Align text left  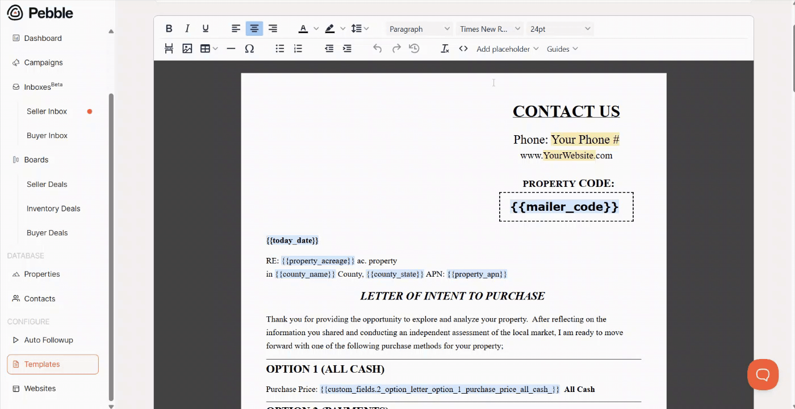pos(236,29)
